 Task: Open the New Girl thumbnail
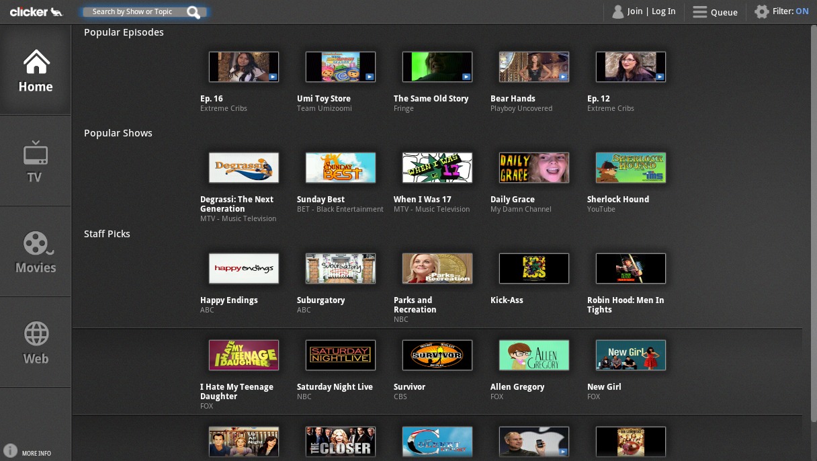[x=631, y=355]
